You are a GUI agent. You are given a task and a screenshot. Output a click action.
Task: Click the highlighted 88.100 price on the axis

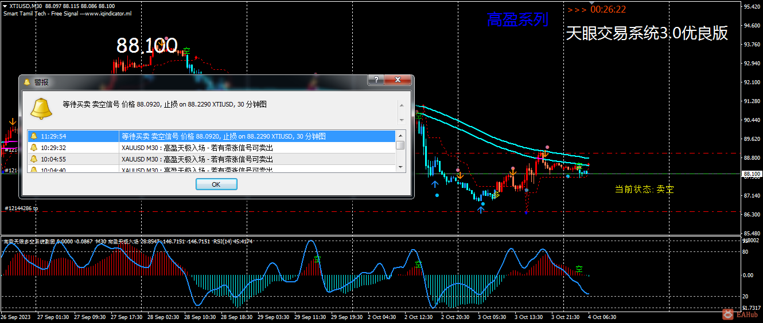point(751,174)
